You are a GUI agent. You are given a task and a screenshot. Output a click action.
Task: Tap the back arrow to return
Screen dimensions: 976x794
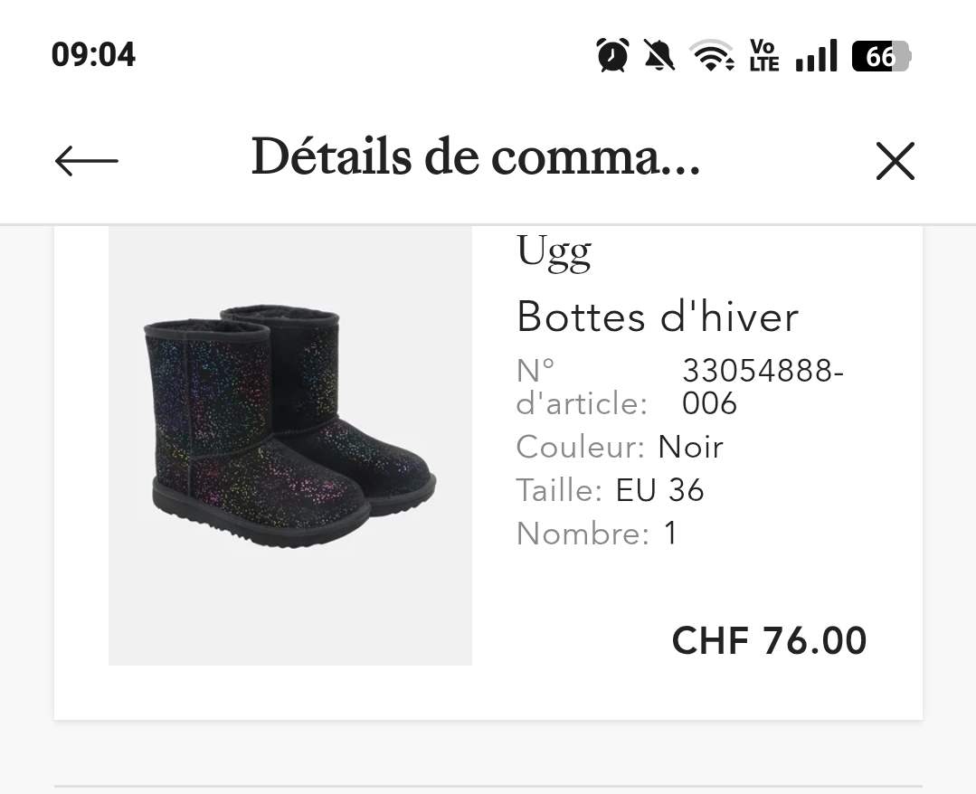(x=85, y=161)
